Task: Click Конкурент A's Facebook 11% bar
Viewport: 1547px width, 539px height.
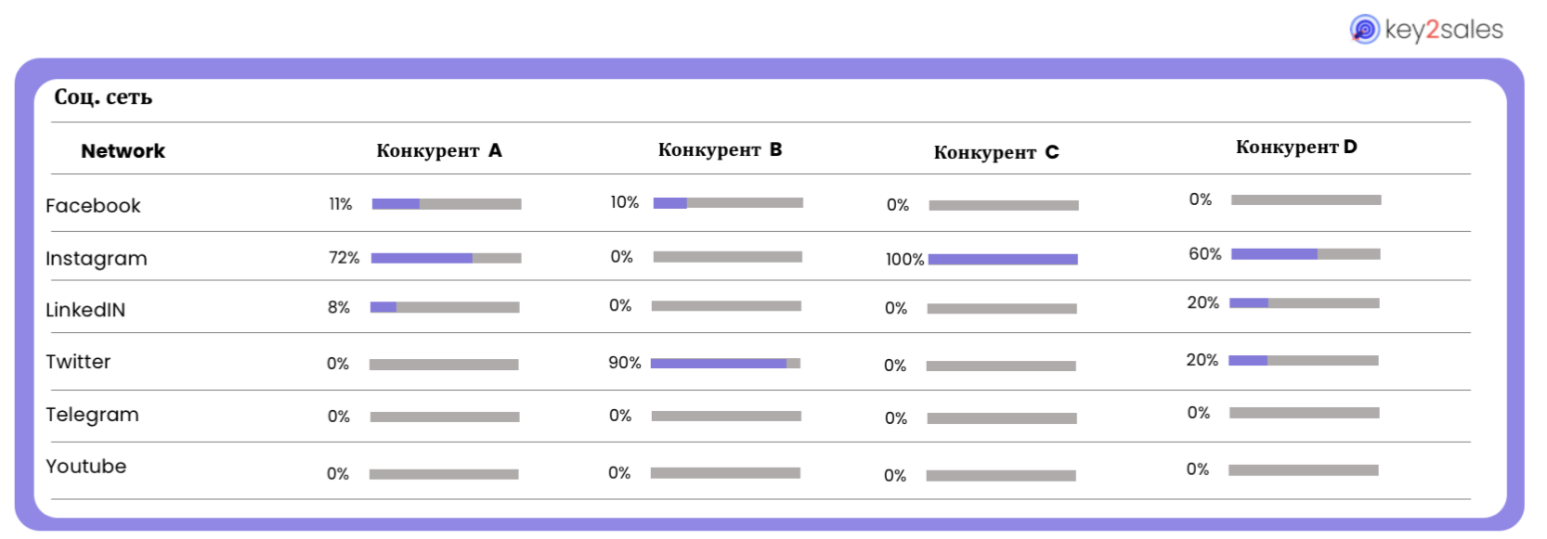Action: [447, 204]
